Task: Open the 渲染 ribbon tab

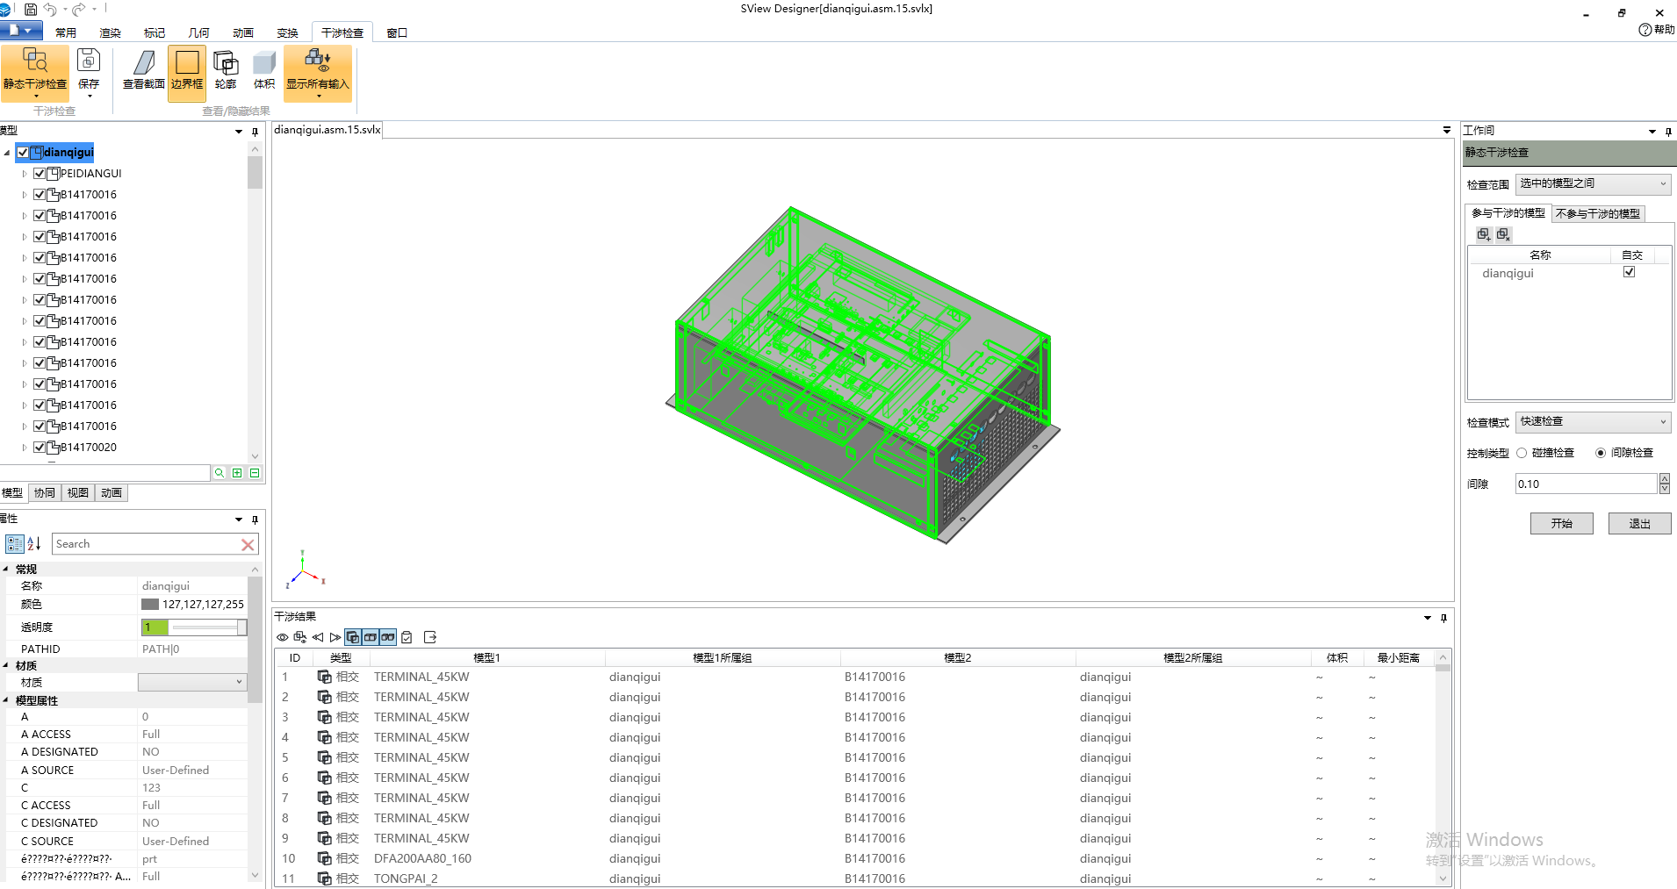Action: click(x=110, y=32)
